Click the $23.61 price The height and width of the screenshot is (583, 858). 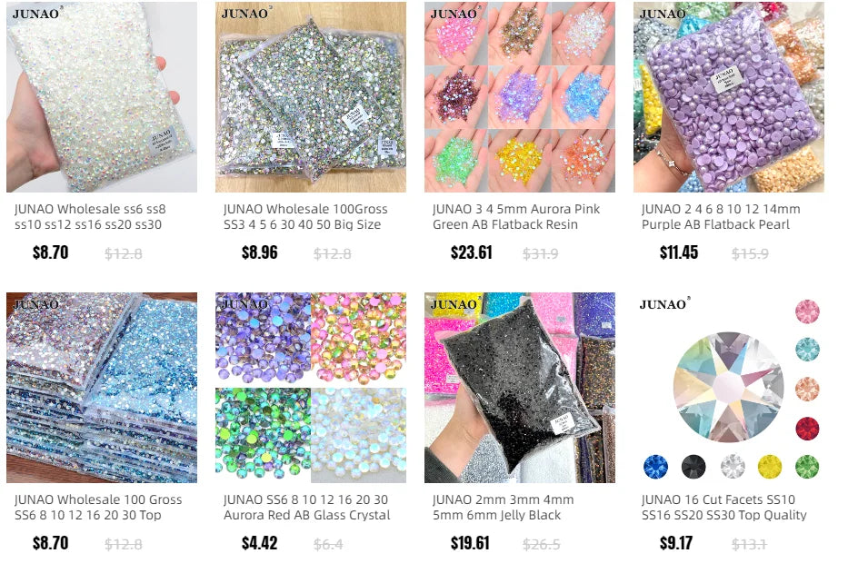click(x=472, y=252)
